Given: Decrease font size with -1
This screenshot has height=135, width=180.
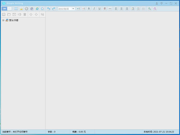Looking at the screenshot, I should tap(83, 9).
